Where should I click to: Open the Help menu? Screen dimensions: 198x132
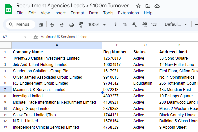[148, 13]
